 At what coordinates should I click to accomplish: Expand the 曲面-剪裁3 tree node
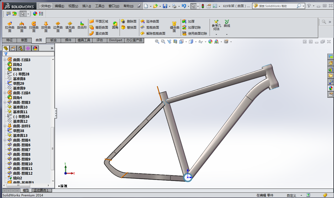click(5, 102)
